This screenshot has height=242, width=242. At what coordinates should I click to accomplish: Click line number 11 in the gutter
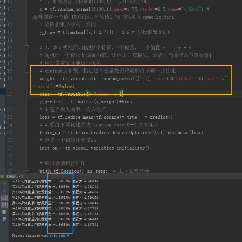tap(10, 9)
